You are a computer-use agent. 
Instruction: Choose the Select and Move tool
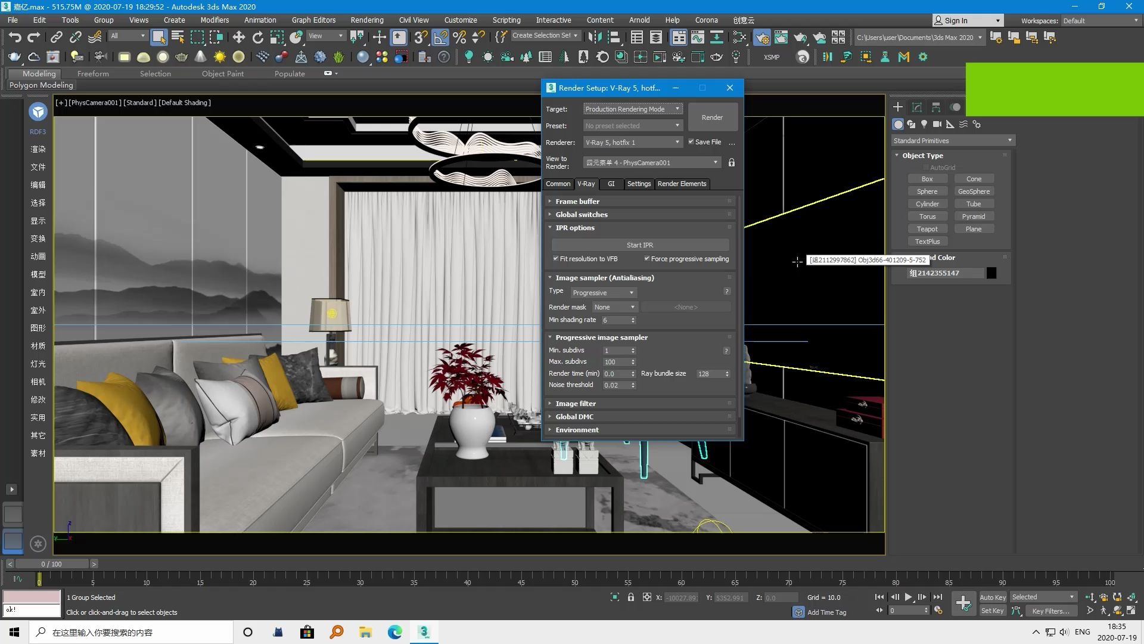coord(238,38)
